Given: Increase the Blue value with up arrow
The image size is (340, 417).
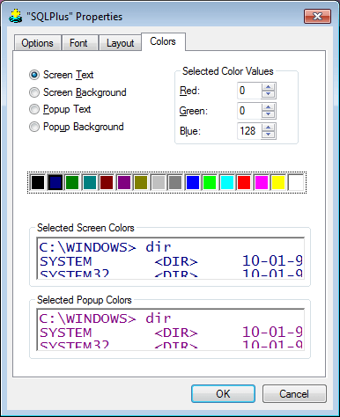Looking at the screenshot, I should click(268, 127).
